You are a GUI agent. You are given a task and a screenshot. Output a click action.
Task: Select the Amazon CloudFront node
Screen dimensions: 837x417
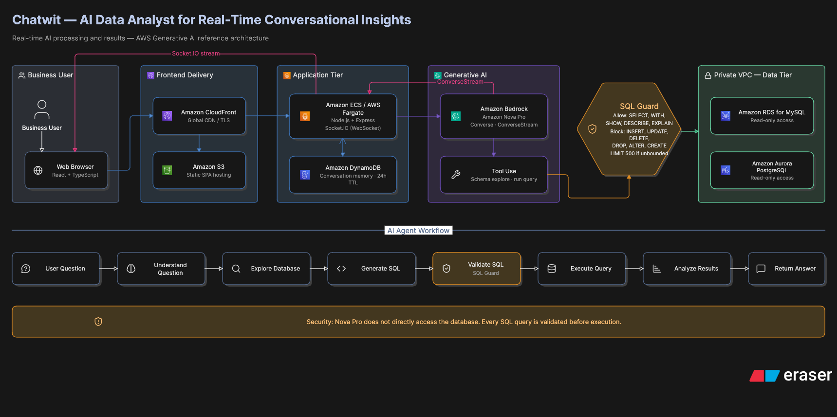[x=199, y=116]
